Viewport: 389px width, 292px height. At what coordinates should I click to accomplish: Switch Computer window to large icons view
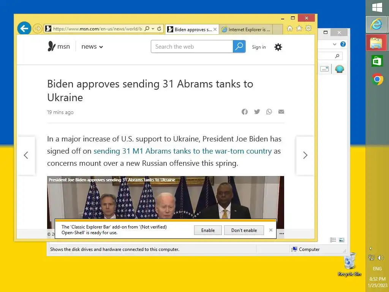click(342, 240)
